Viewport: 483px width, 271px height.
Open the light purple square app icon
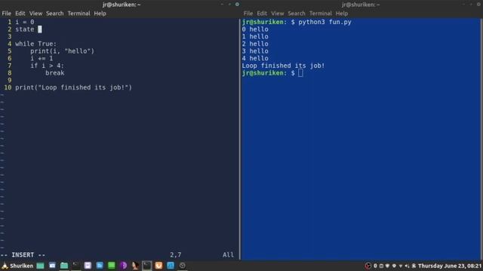coord(88,266)
